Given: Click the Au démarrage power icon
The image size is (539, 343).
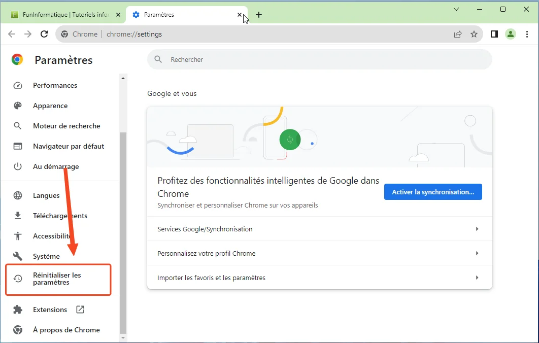Looking at the screenshot, I should pos(18,166).
